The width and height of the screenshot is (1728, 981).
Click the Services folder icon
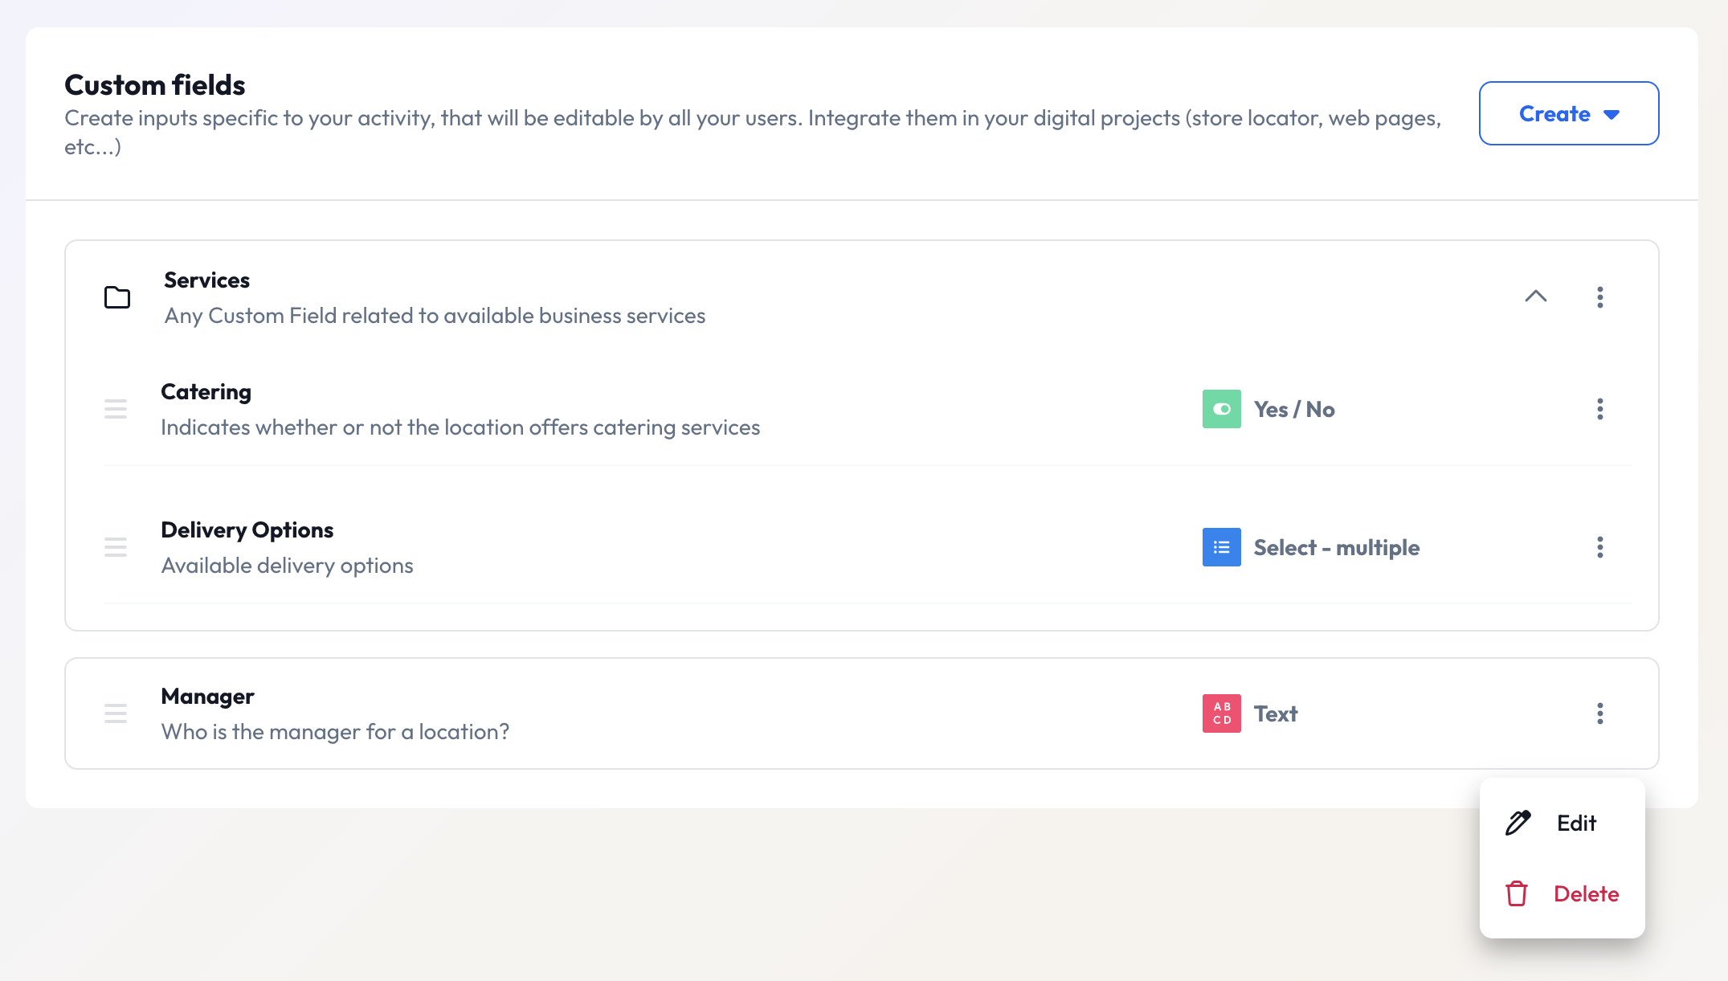[116, 297]
